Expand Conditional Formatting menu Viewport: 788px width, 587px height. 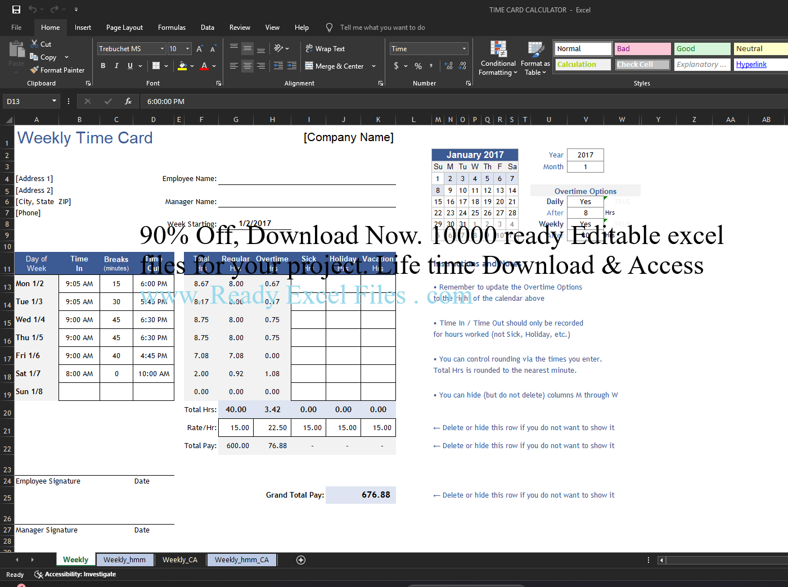498,58
